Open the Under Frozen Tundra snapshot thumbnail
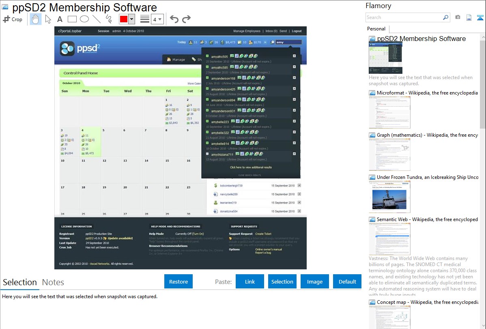Screen dimensions: 486x329 pos(389,197)
